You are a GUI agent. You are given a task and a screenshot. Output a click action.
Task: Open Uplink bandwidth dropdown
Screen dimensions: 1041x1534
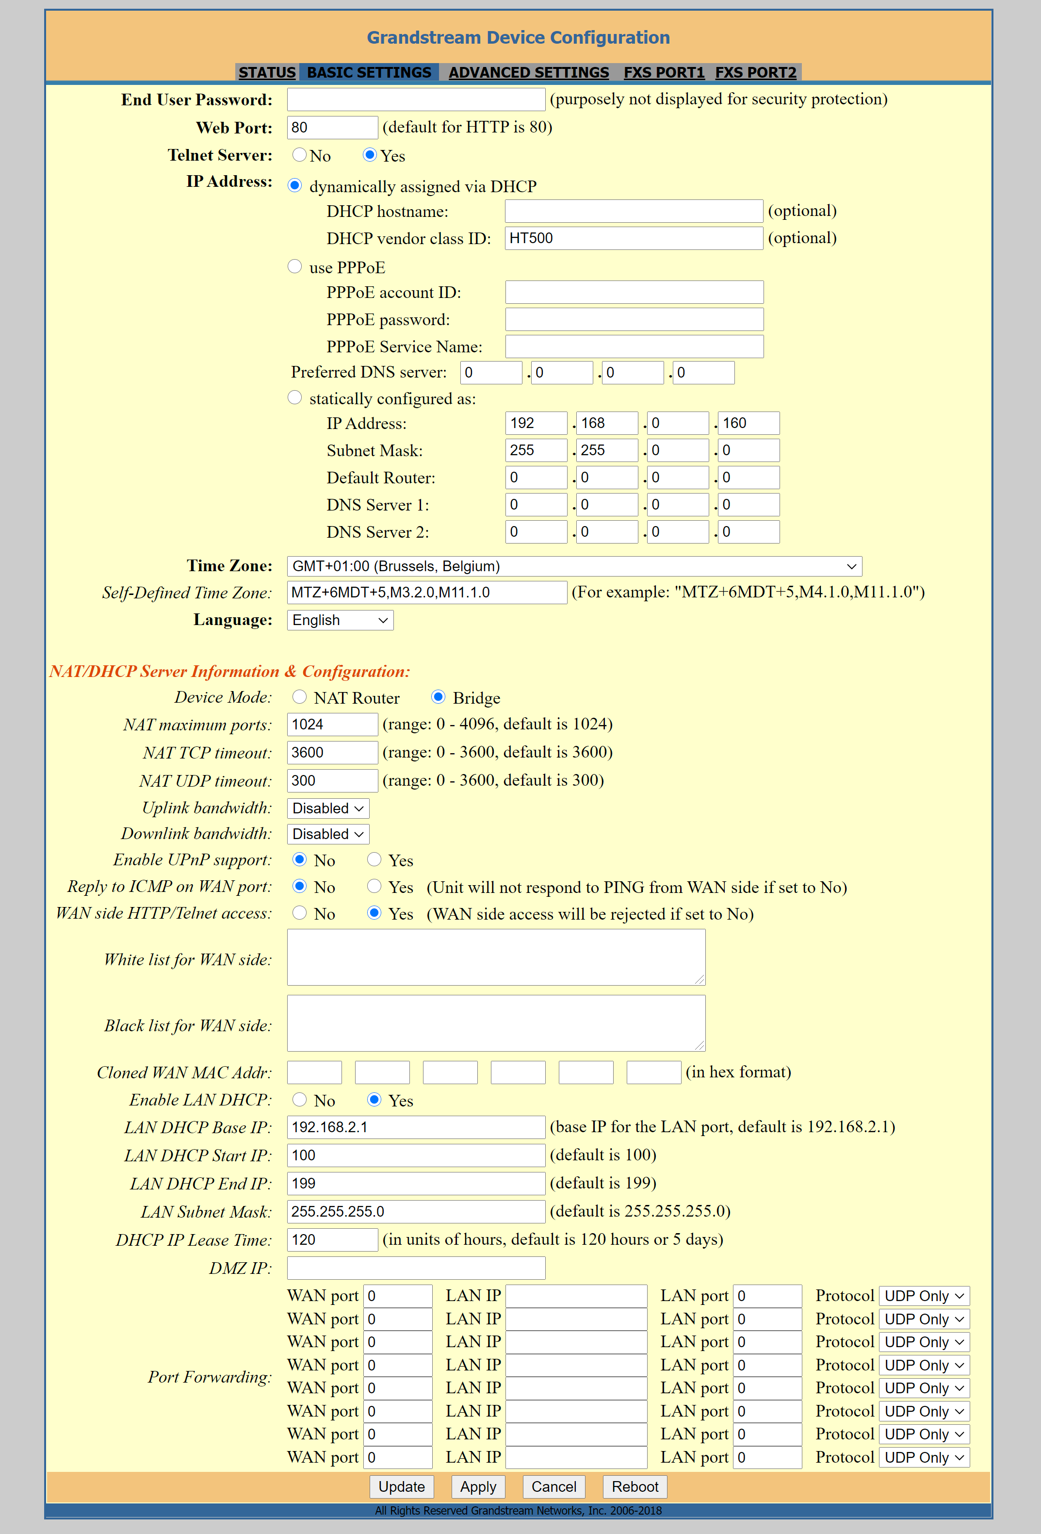[x=328, y=808]
